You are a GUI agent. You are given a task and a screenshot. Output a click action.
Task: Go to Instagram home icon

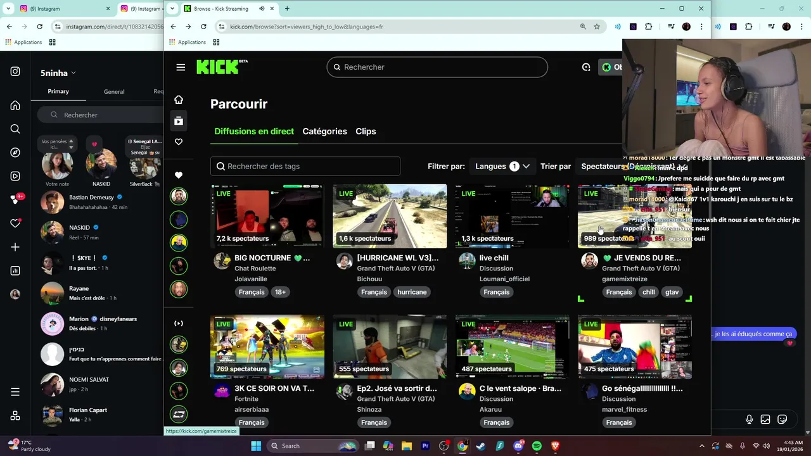(x=15, y=105)
